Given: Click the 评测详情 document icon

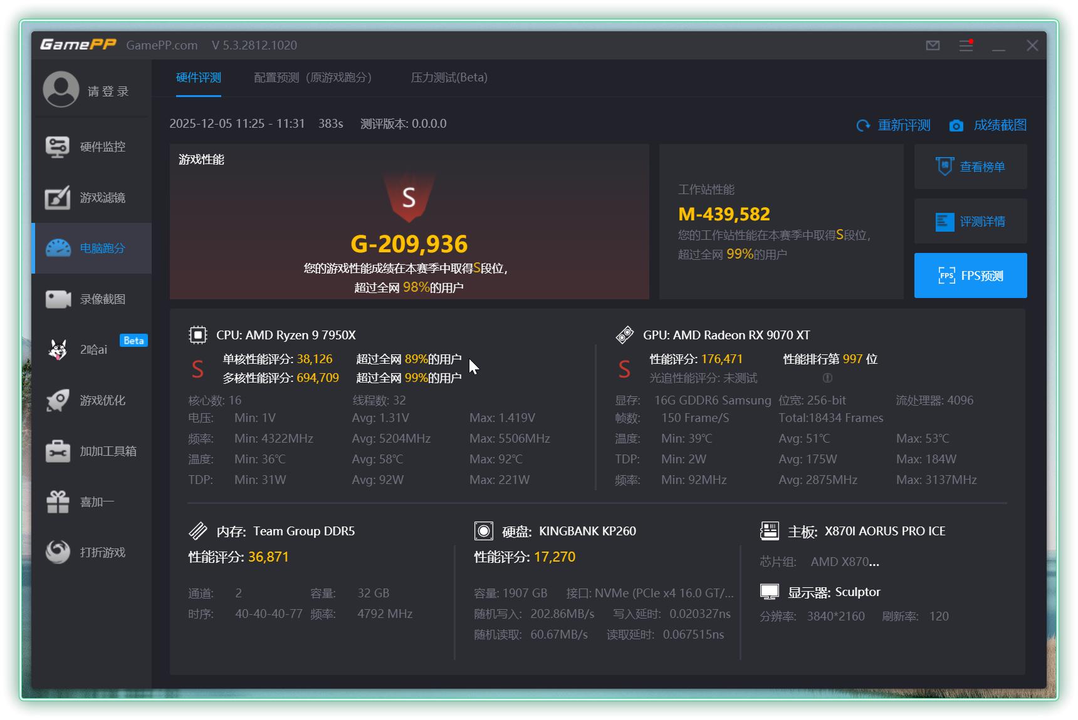Looking at the screenshot, I should 945,222.
